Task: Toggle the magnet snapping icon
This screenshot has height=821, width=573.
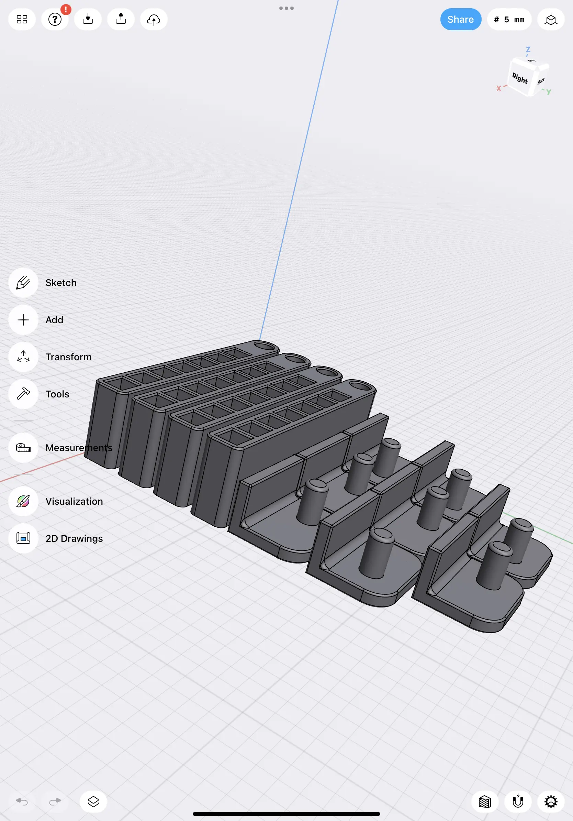Action: [x=518, y=802]
